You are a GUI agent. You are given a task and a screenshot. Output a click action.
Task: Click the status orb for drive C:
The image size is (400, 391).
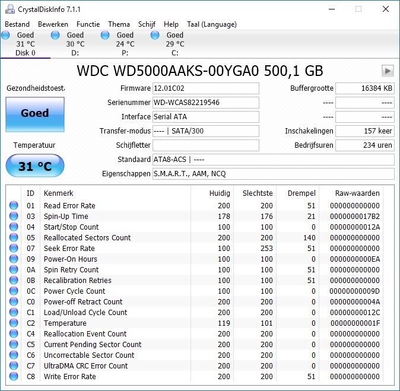pos(155,35)
